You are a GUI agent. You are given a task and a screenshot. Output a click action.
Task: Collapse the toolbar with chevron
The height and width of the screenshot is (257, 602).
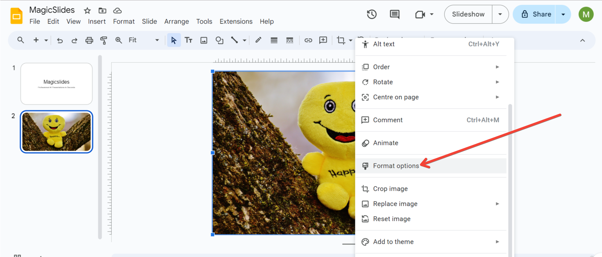point(583,40)
